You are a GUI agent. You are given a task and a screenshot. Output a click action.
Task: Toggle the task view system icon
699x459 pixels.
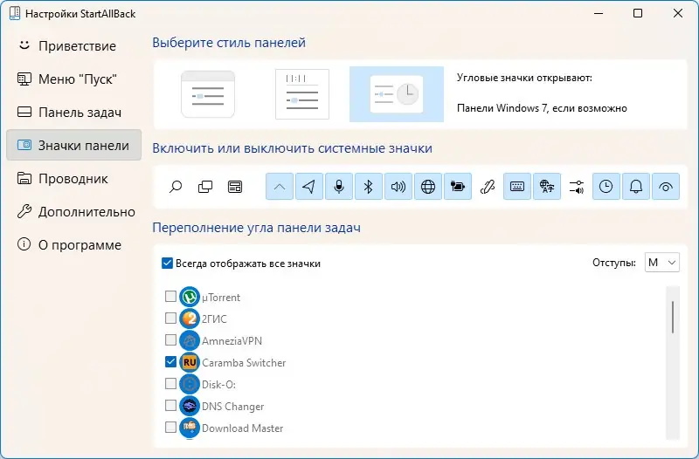pos(205,187)
